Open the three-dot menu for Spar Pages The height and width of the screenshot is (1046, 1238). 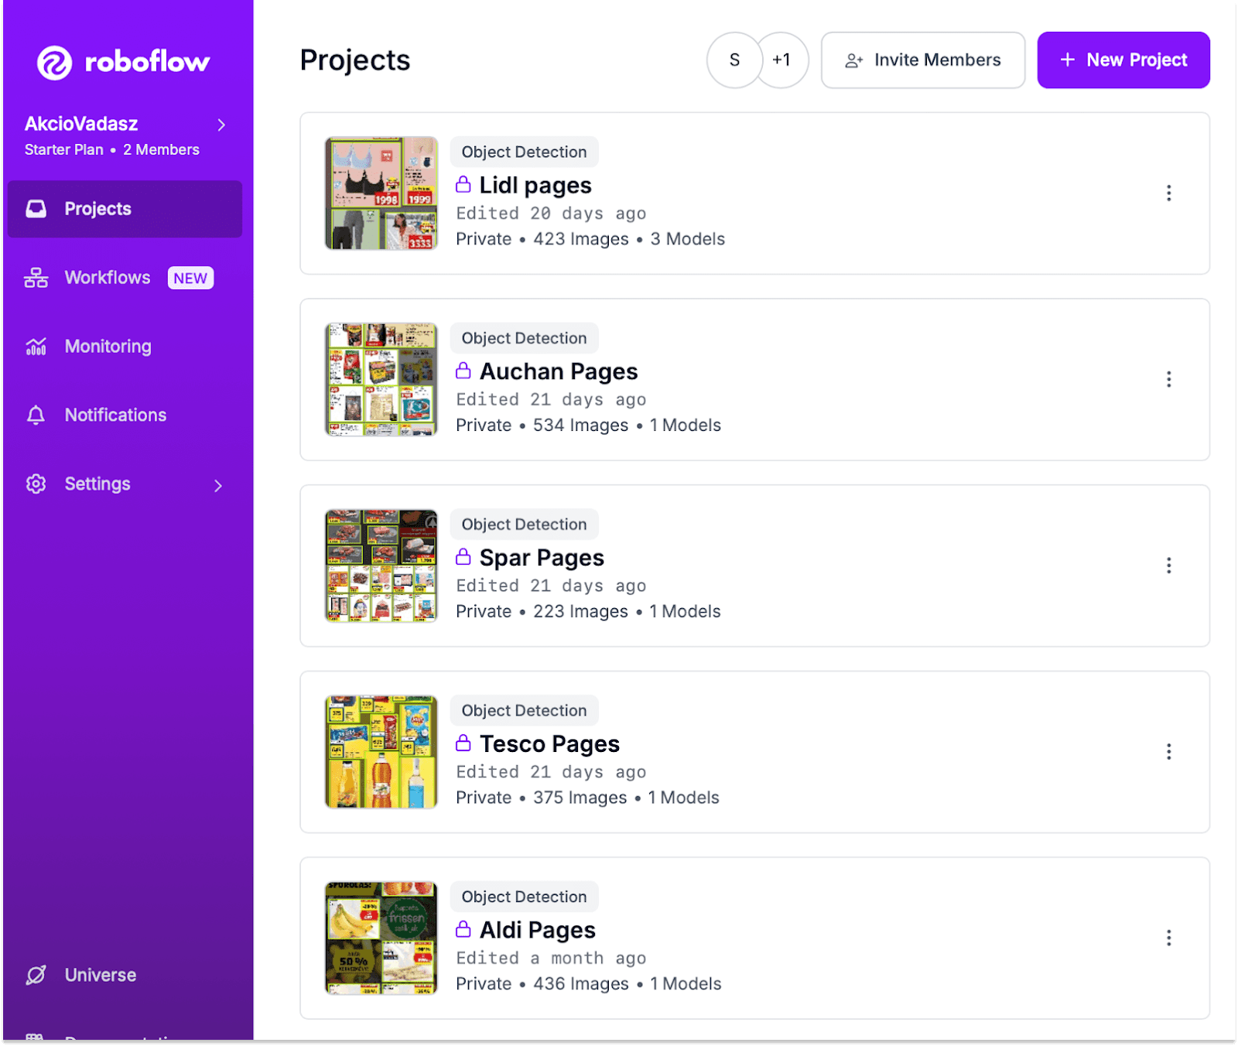point(1168,566)
